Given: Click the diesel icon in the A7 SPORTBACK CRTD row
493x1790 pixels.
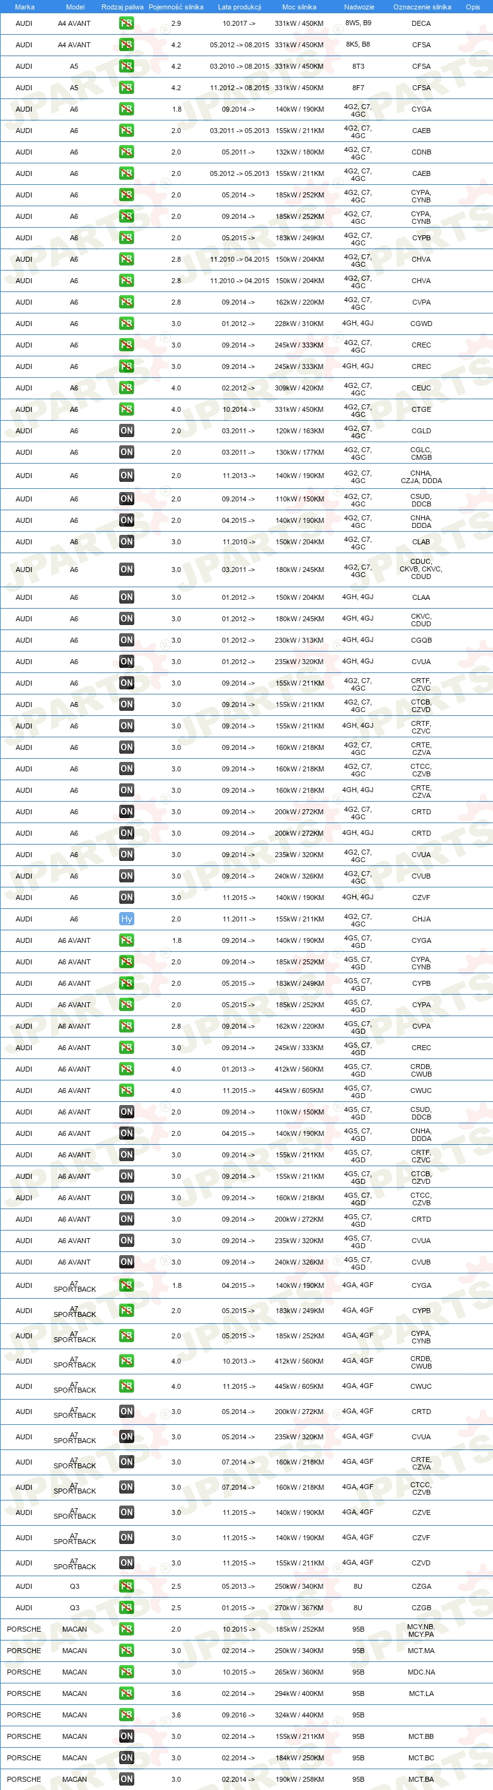Looking at the screenshot, I should click(126, 1412).
